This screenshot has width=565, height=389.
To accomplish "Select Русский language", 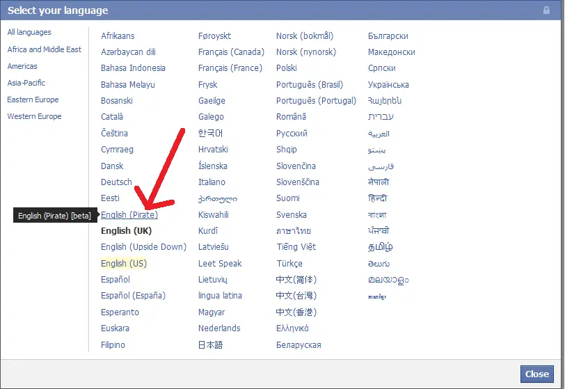I will click(292, 133).
